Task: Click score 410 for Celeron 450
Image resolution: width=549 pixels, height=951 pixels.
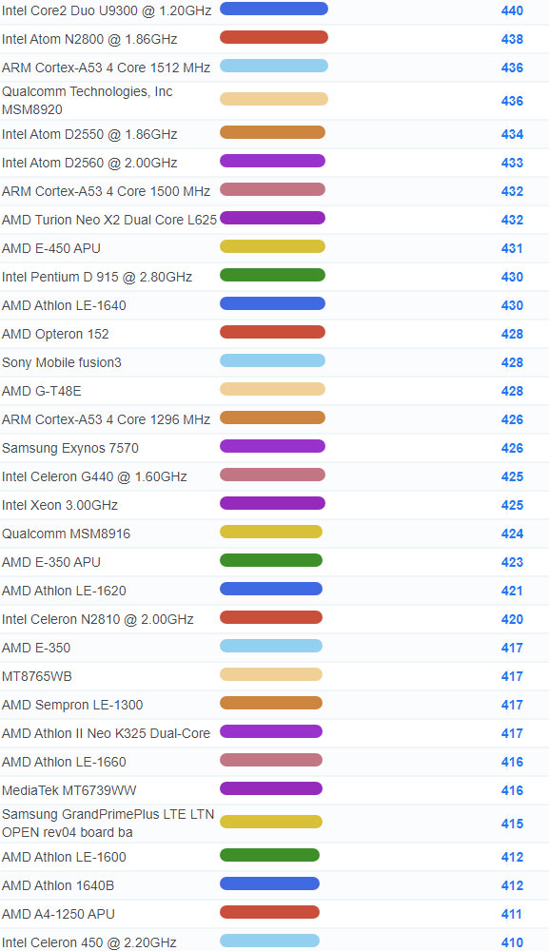Action: tap(512, 941)
